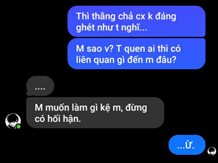Image resolution: width=218 pixels, height=163 pixels.
Task: Click the green online status dot
Action: tap(18, 126)
